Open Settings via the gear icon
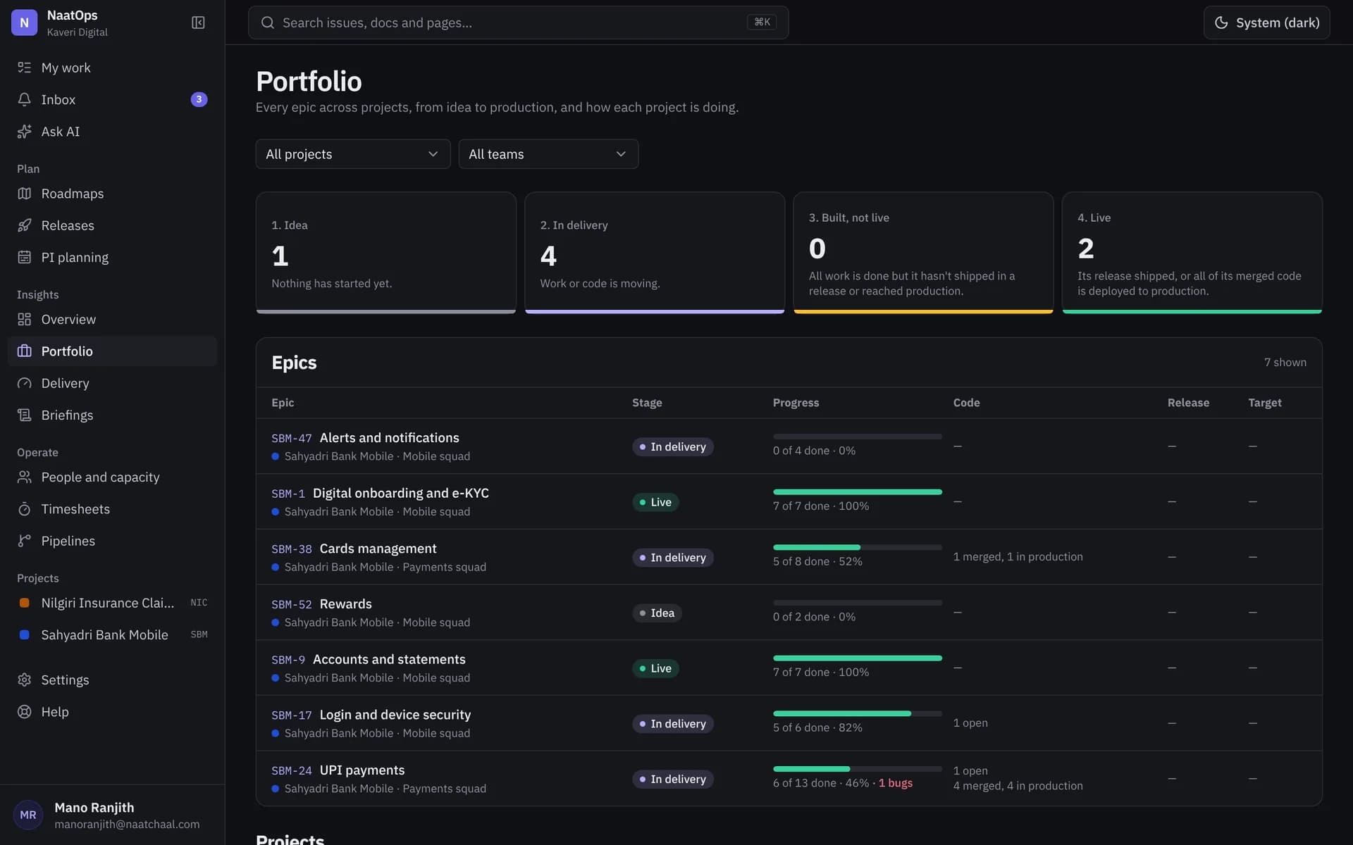 24,680
